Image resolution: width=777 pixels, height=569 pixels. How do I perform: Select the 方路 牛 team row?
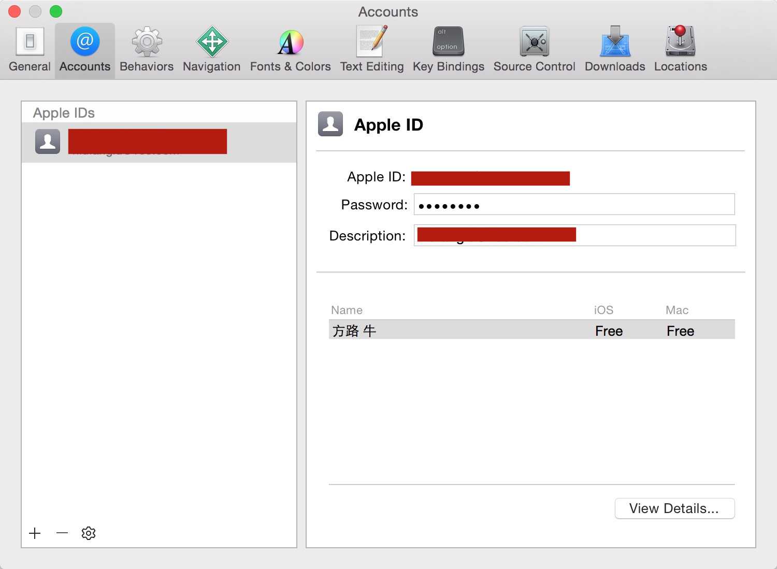tap(532, 331)
